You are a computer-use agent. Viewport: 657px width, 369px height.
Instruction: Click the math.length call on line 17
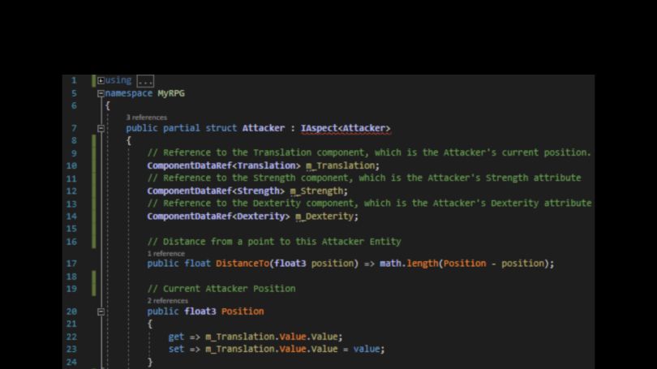pyautogui.click(x=407, y=264)
